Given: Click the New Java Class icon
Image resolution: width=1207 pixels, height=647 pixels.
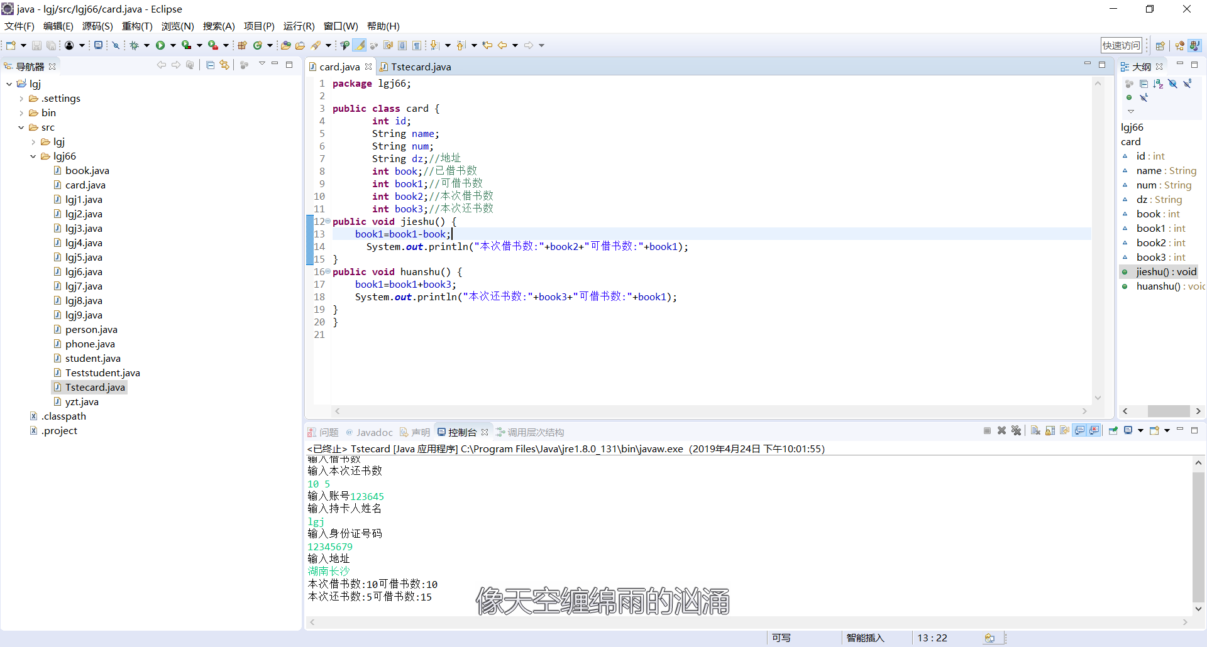Looking at the screenshot, I should 257,45.
